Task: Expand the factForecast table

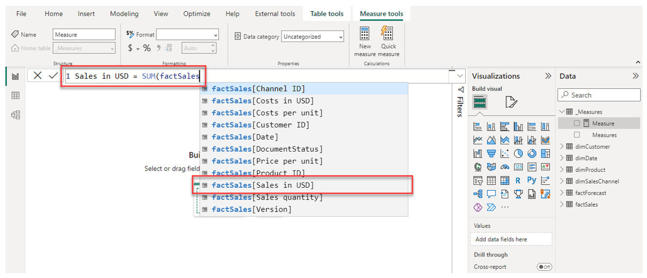Action: click(562, 193)
